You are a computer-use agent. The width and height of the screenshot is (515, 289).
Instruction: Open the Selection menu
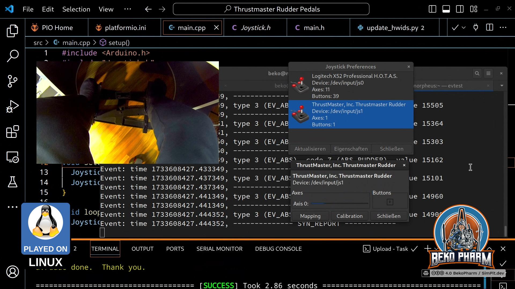pos(76,9)
